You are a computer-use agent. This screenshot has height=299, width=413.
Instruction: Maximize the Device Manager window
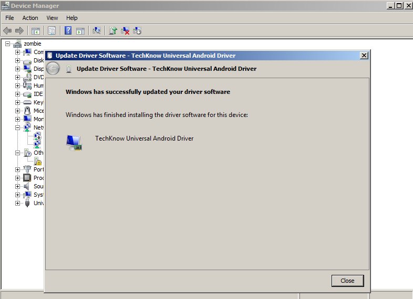[x=399, y=6]
